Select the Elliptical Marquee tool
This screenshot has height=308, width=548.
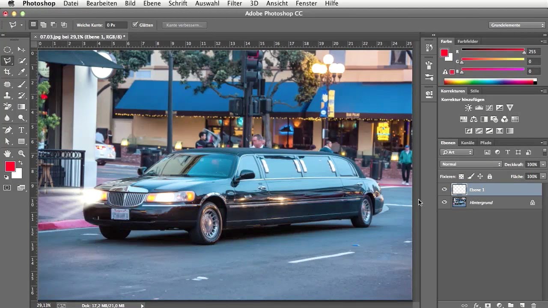[7, 50]
